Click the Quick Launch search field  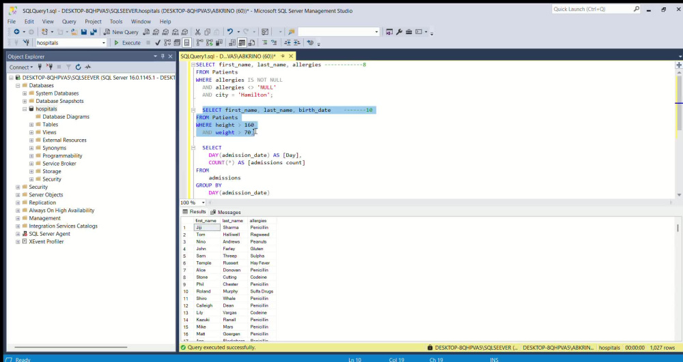(x=596, y=9)
